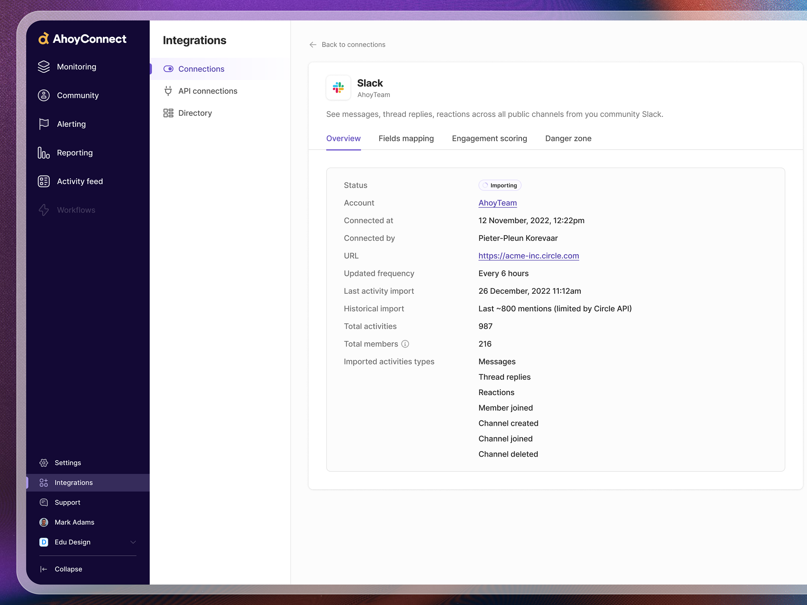Click the Total activities value '987'
This screenshot has width=807, height=605.
(485, 326)
